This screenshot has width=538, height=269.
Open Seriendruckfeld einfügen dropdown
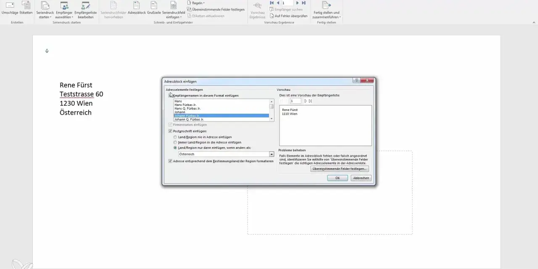[x=174, y=10]
